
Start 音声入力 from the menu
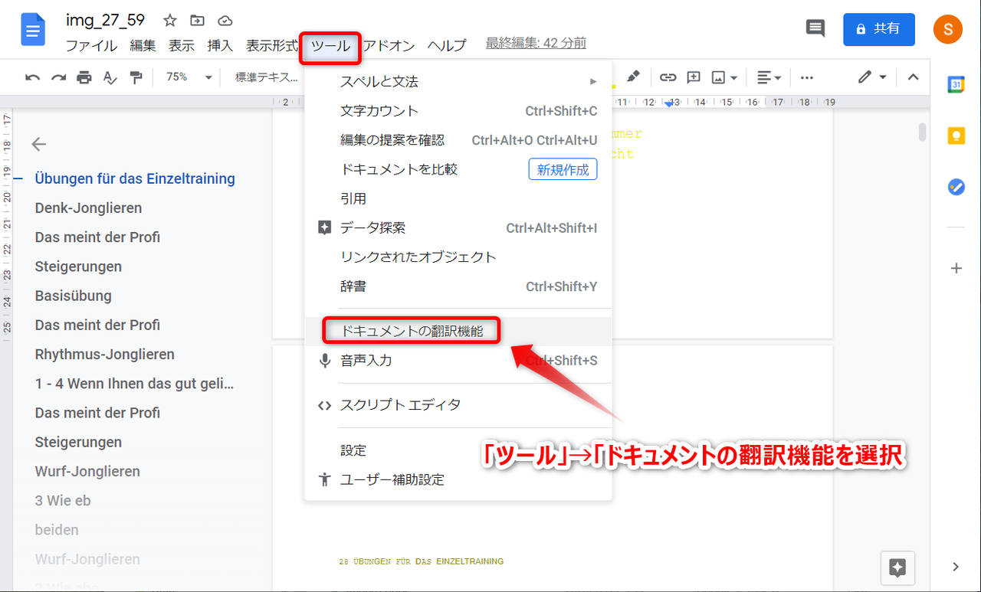click(x=458, y=360)
